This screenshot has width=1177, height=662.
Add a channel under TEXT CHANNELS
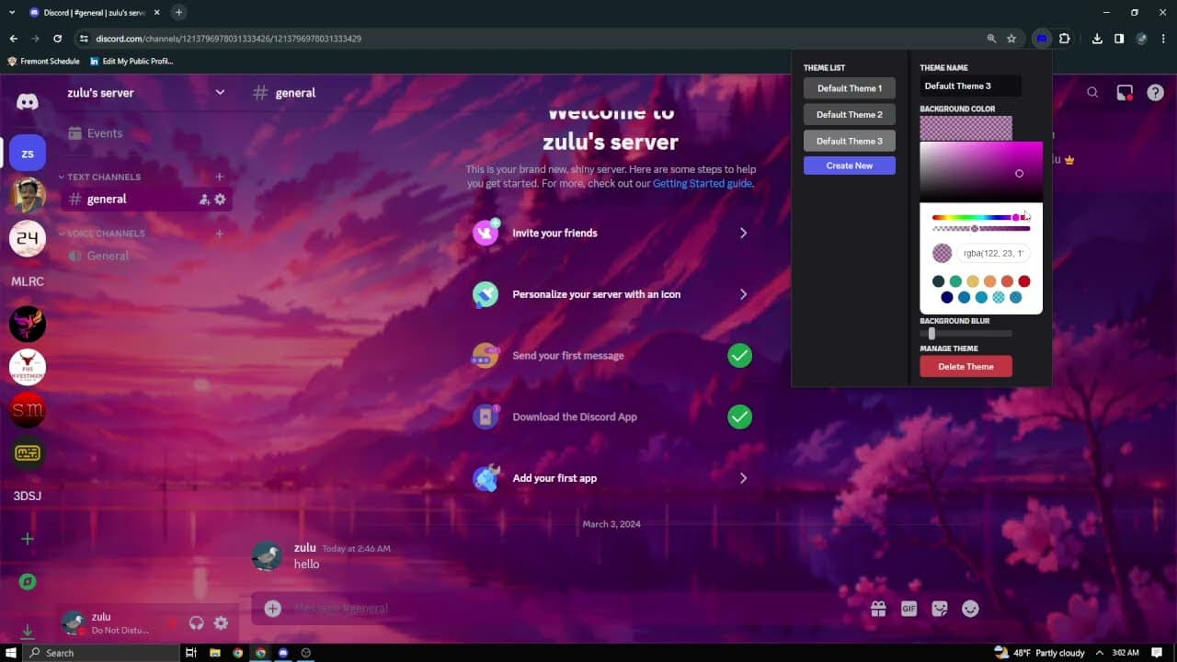pos(219,177)
